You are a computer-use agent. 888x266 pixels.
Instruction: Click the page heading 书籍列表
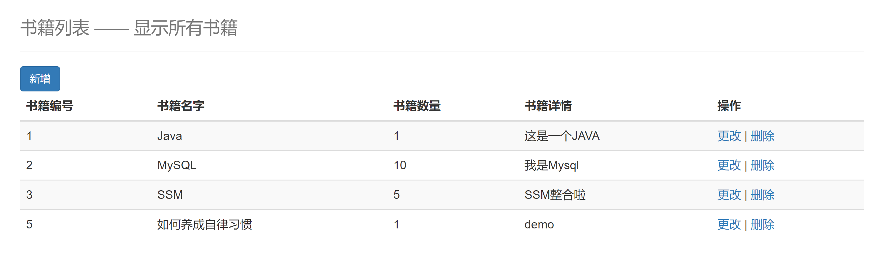pyautogui.click(x=55, y=28)
